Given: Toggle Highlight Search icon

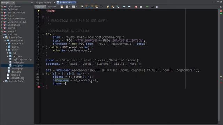Looking at the screenshot, I should [x=97, y=7].
